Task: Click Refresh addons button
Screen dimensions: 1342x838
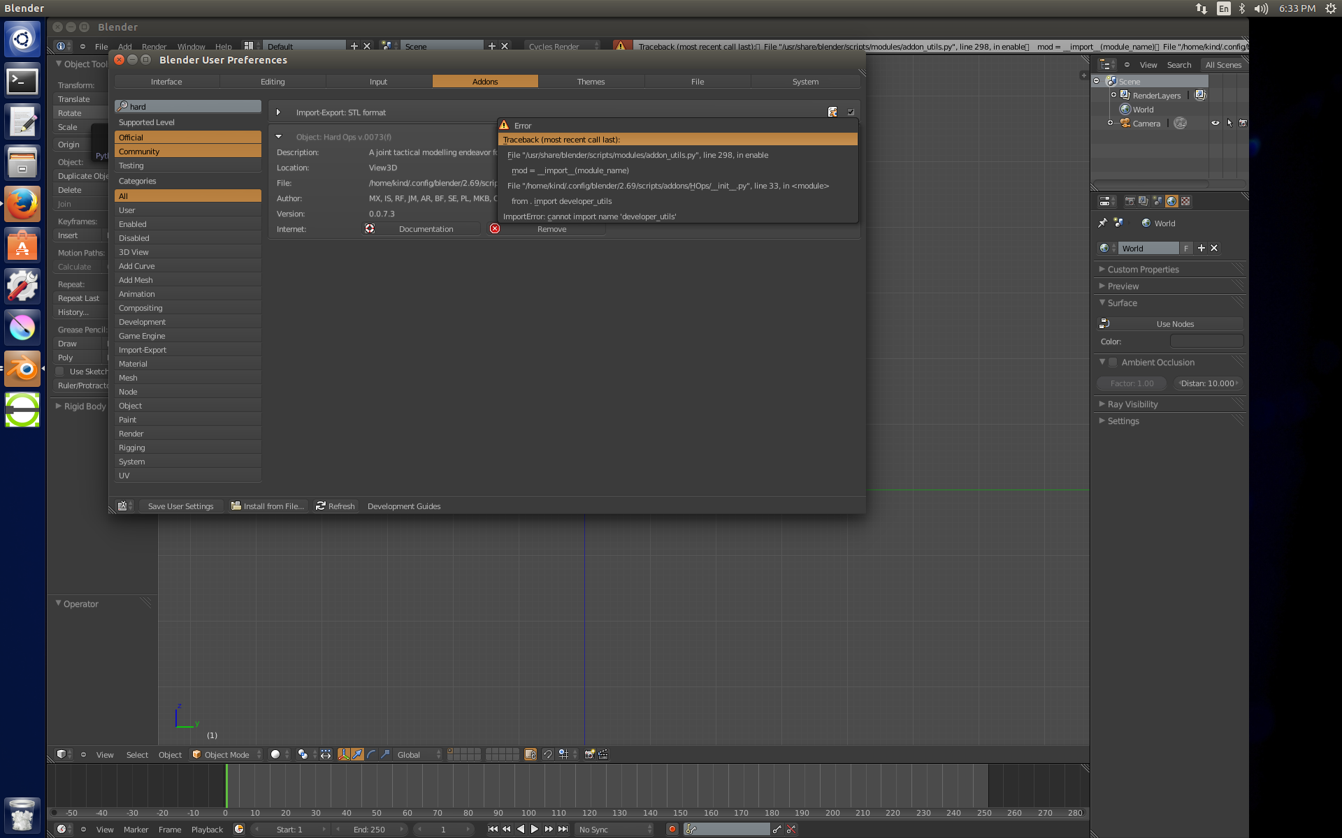Action: 335,506
